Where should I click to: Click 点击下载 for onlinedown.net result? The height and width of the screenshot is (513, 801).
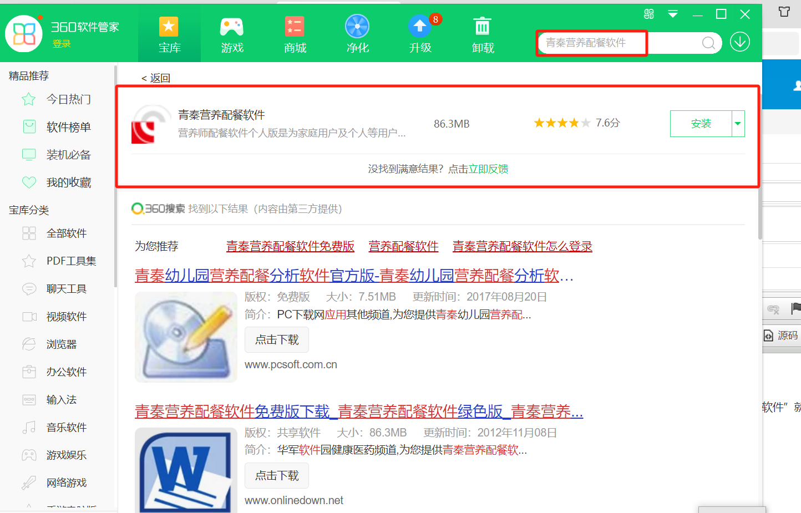277,476
